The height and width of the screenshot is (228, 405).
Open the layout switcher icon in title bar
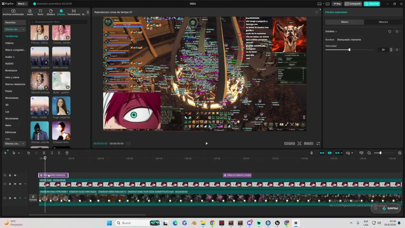[x=321, y=4]
